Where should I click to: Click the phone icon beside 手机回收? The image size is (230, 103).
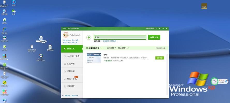coord(65,86)
